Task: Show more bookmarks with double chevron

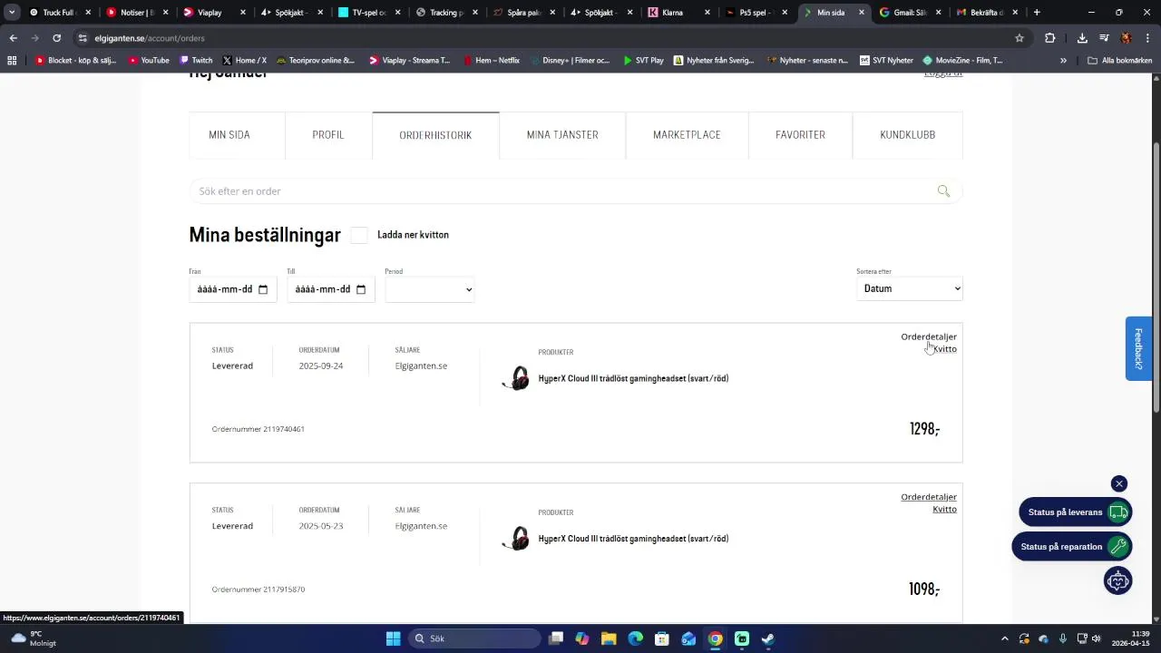Action: (1063, 61)
